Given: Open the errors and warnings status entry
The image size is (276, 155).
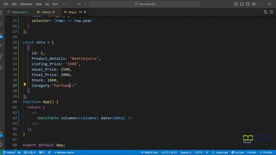Looking at the screenshot, I should [x=30, y=152].
